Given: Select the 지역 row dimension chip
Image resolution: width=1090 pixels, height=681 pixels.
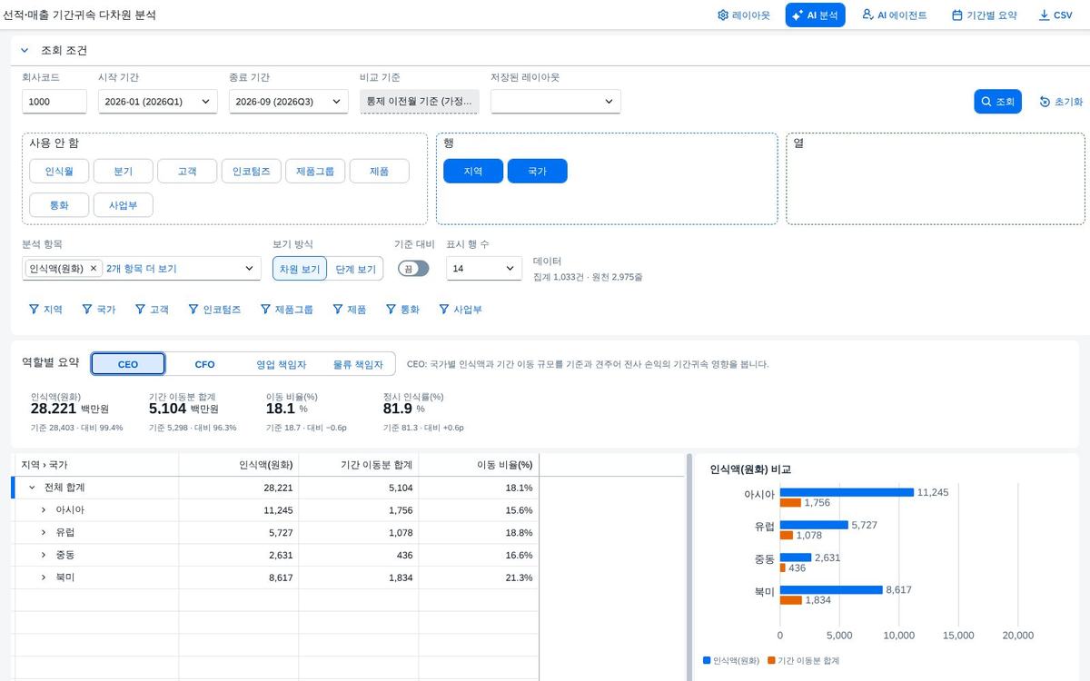Looking at the screenshot, I should click(473, 171).
